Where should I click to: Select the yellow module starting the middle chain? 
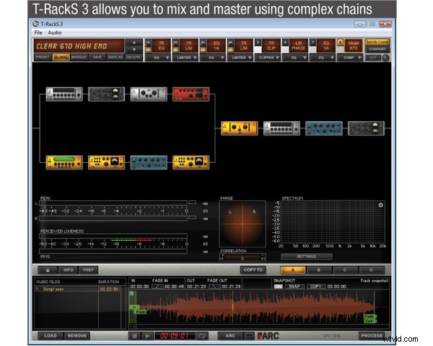240,128
